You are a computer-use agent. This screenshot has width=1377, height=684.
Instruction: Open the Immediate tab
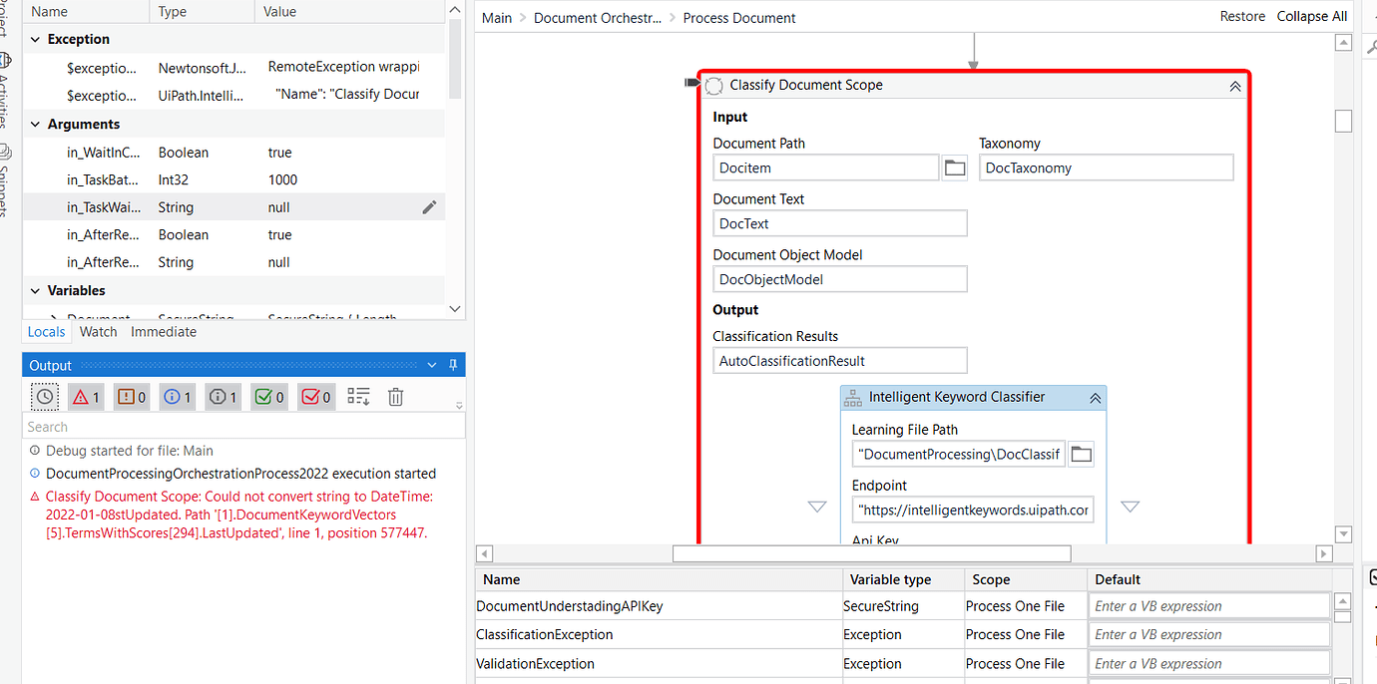(x=163, y=331)
